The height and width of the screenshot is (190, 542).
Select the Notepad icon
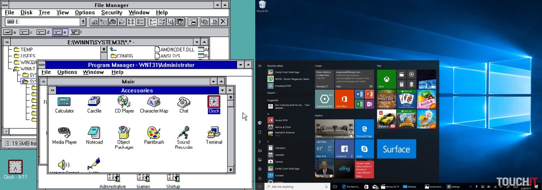point(94,133)
